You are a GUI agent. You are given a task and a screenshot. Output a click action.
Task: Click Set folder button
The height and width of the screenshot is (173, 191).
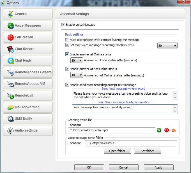click(x=148, y=151)
